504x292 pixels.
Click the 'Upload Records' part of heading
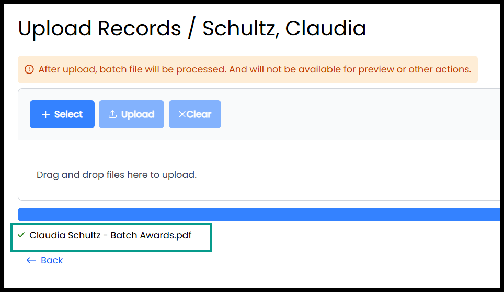click(100, 29)
